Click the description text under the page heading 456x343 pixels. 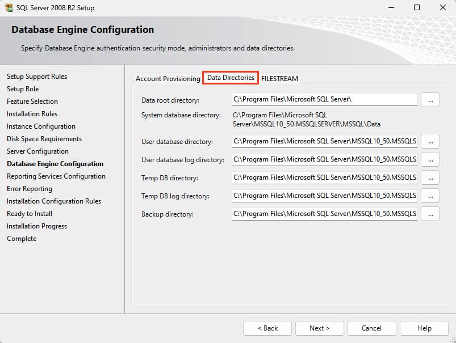158,48
